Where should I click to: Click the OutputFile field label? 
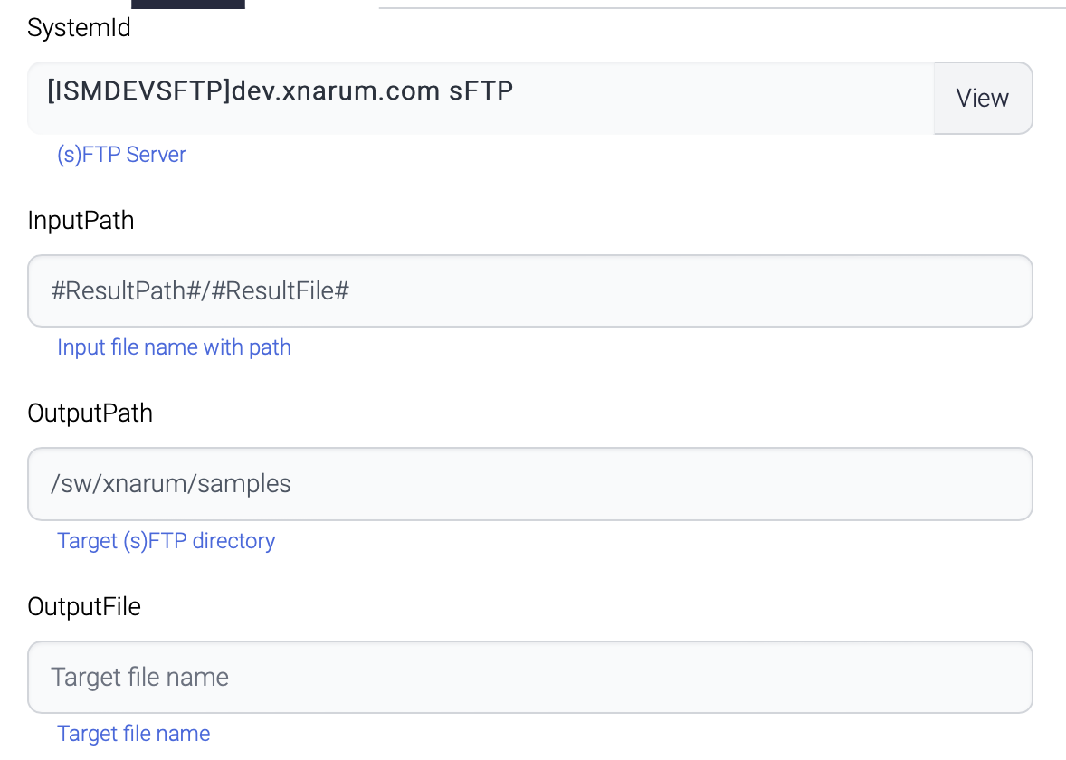coord(84,606)
